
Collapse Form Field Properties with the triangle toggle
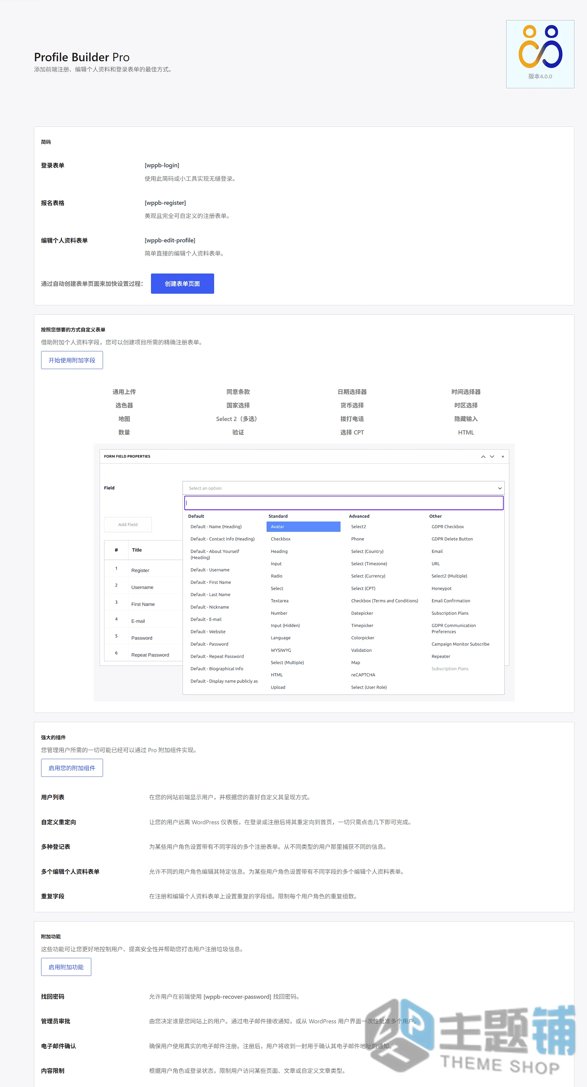coord(502,456)
